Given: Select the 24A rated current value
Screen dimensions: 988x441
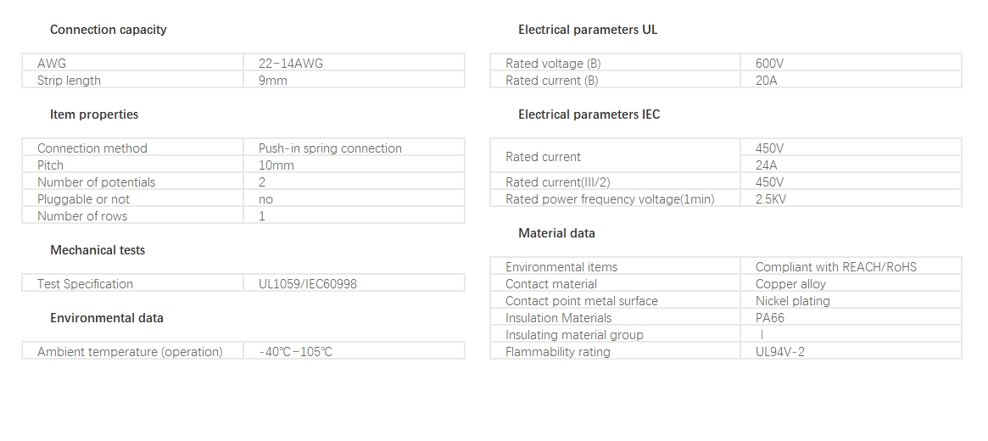Looking at the screenshot, I should [x=766, y=165].
